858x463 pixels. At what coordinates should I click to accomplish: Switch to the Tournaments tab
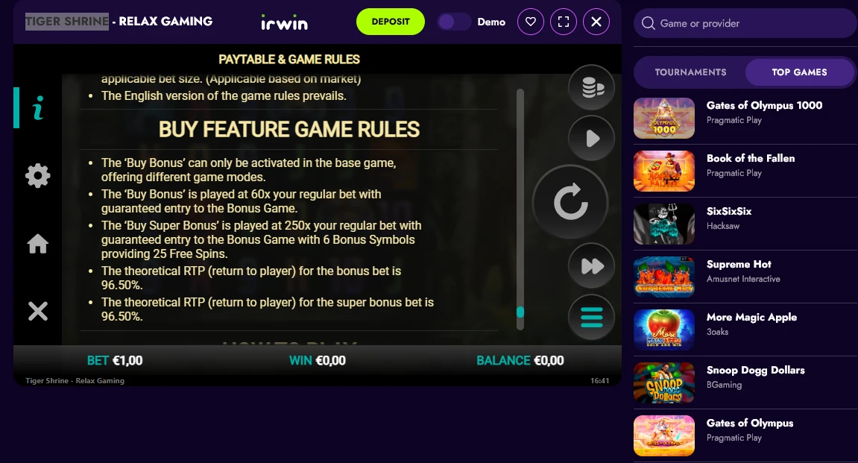click(690, 72)
